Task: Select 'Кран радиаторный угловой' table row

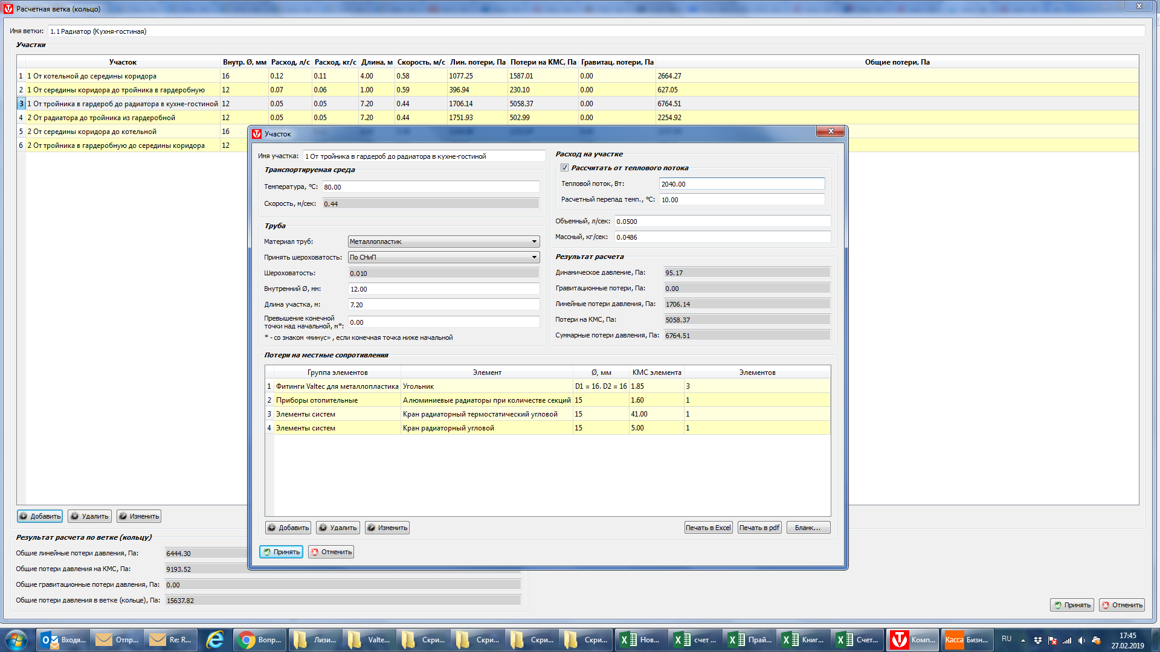Action: (x=448, y=428)
